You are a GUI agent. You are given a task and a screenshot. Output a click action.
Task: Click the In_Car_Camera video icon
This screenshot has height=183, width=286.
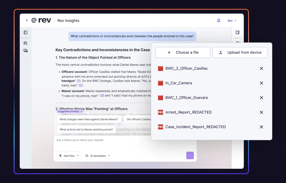point(161,83)
